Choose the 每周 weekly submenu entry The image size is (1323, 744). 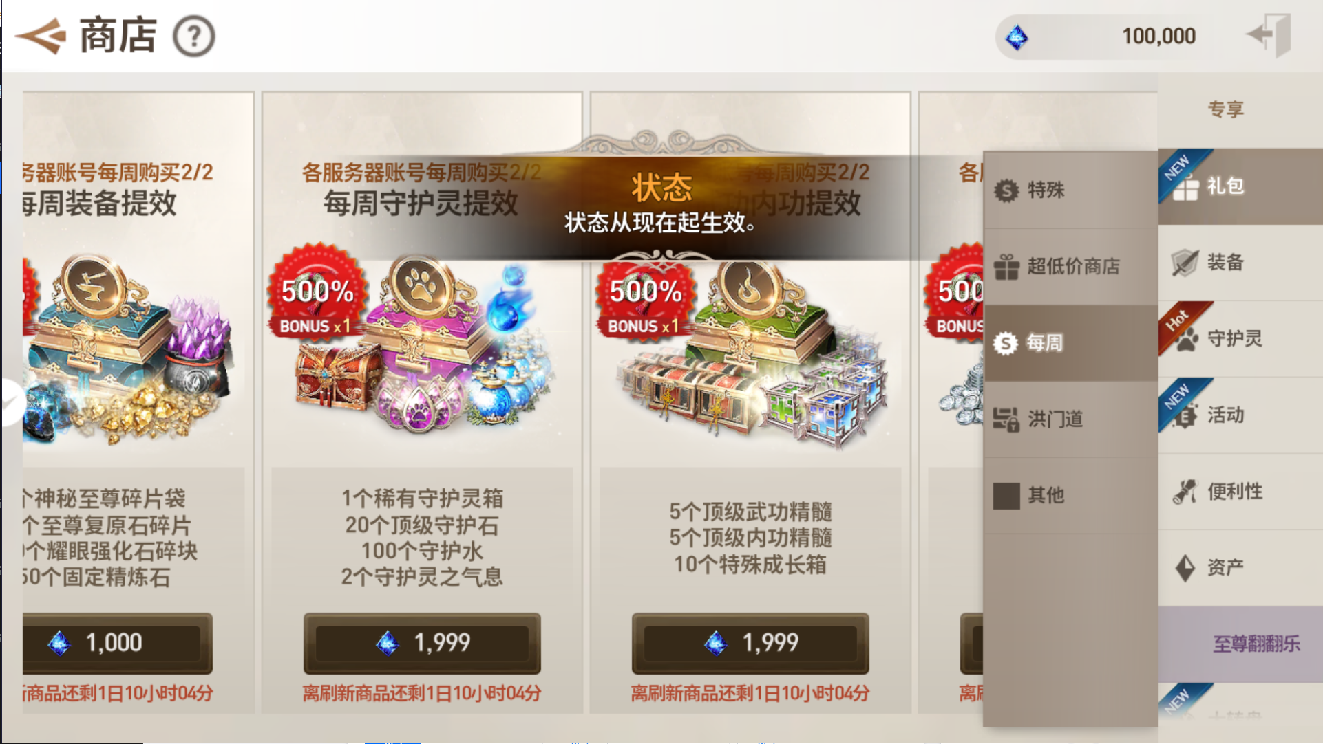point(1070,343)
